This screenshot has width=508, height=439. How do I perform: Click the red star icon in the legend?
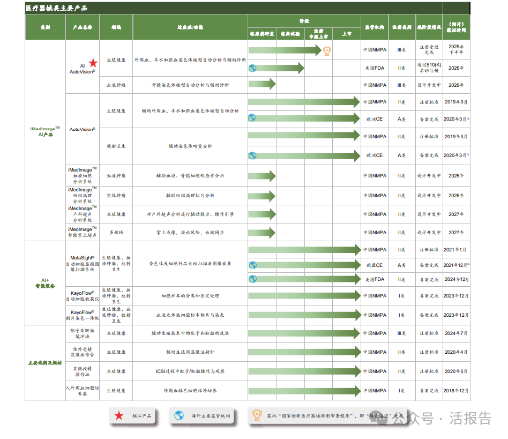tap(119, 415)
